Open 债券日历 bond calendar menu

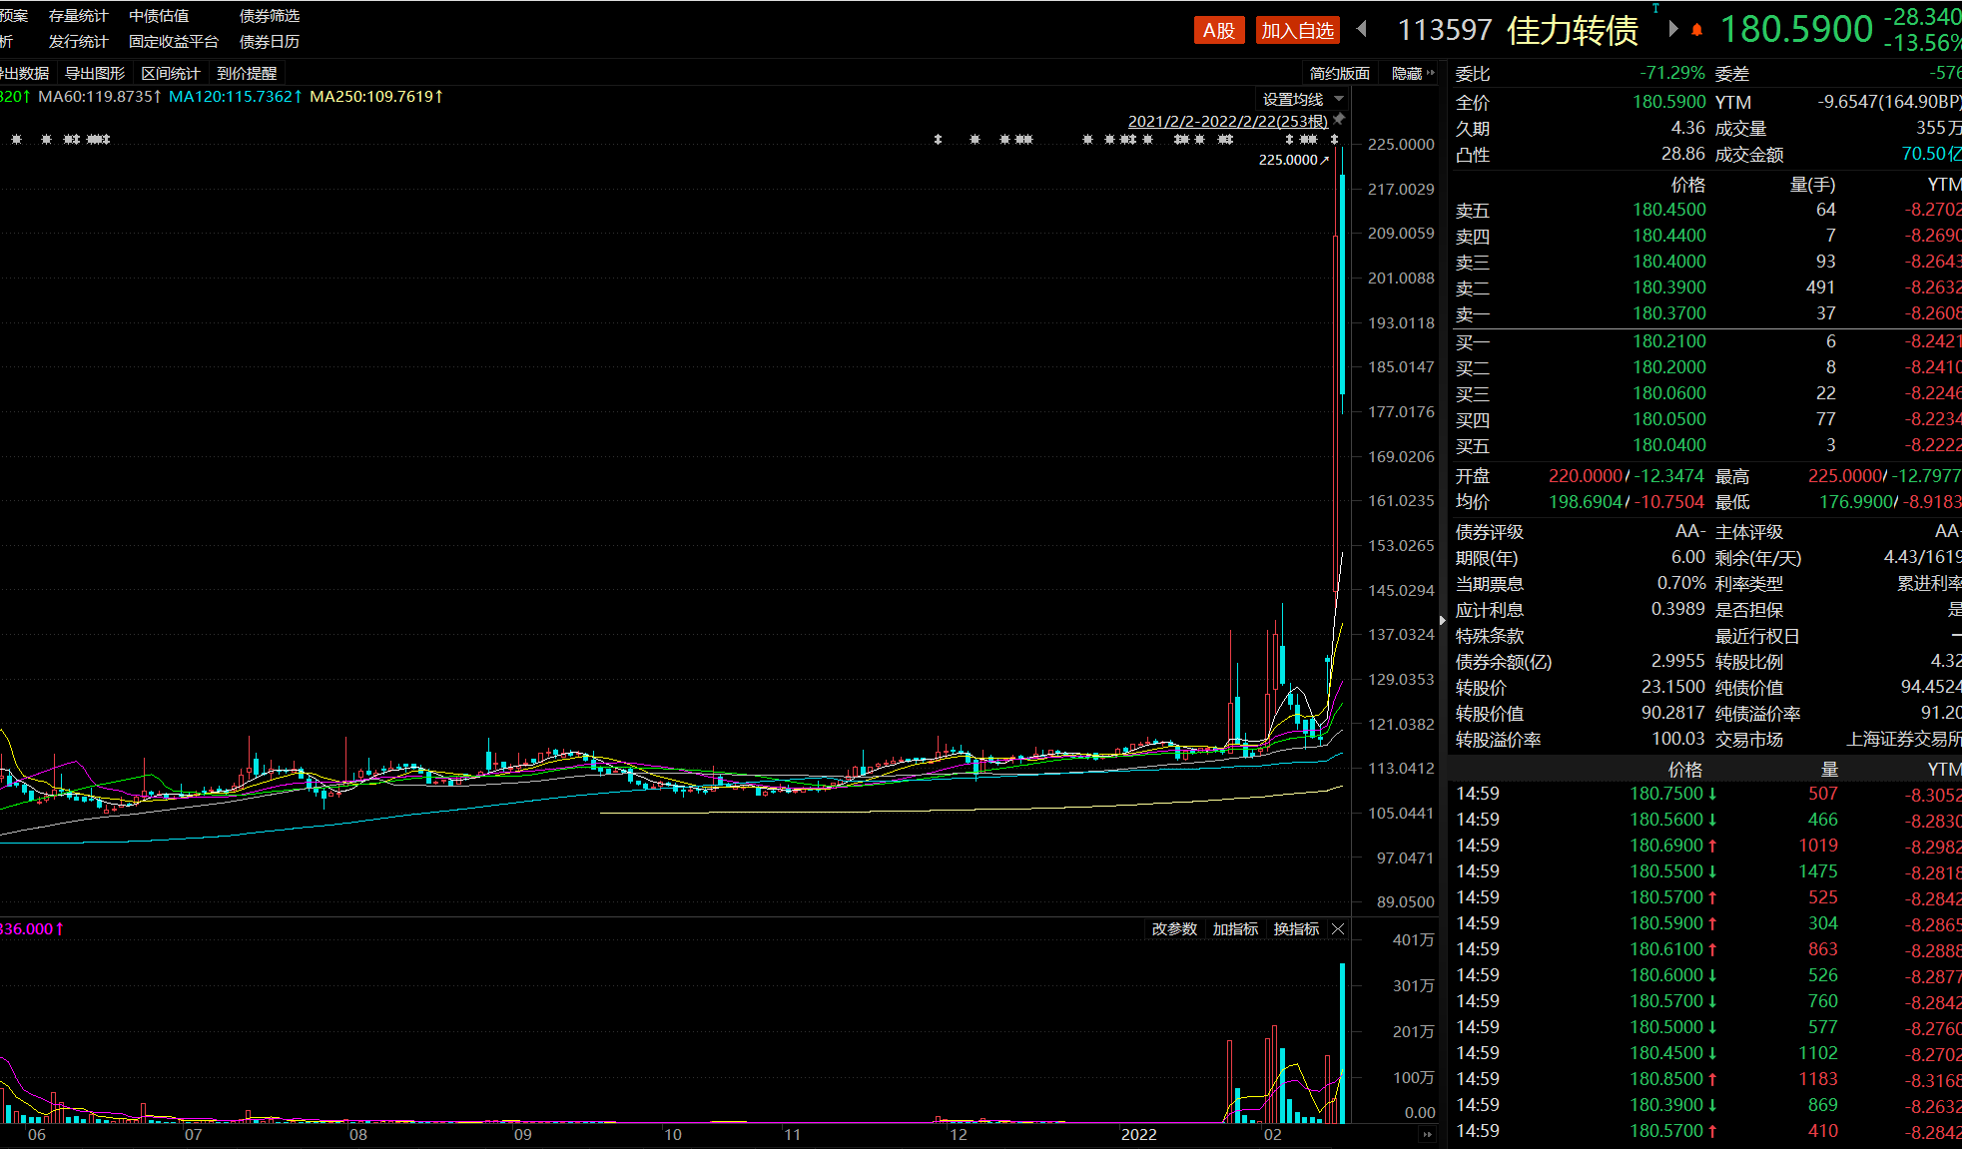click(x=270, y=42)
